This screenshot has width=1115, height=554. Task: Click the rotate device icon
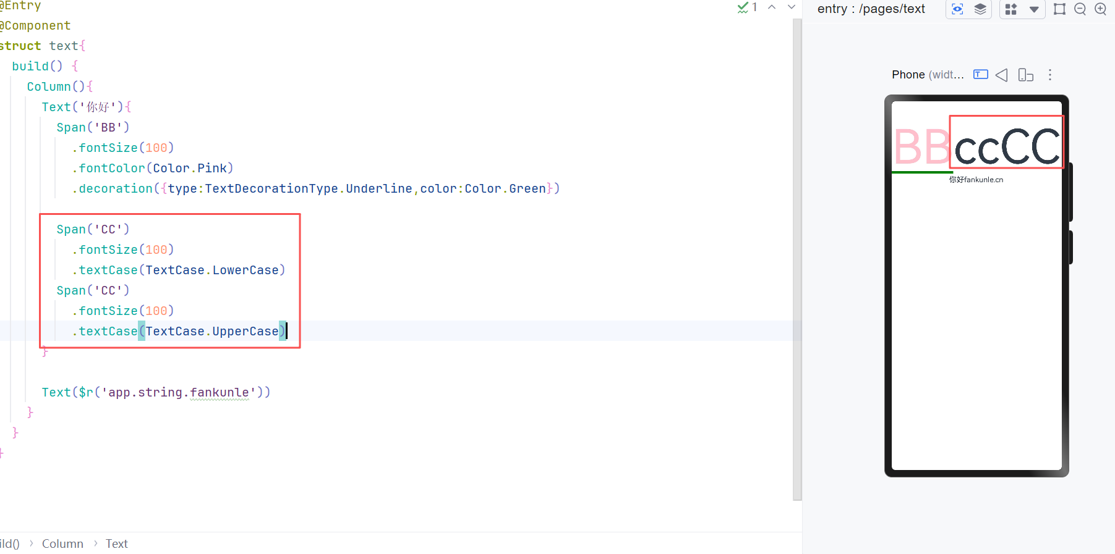(1025, 75)
